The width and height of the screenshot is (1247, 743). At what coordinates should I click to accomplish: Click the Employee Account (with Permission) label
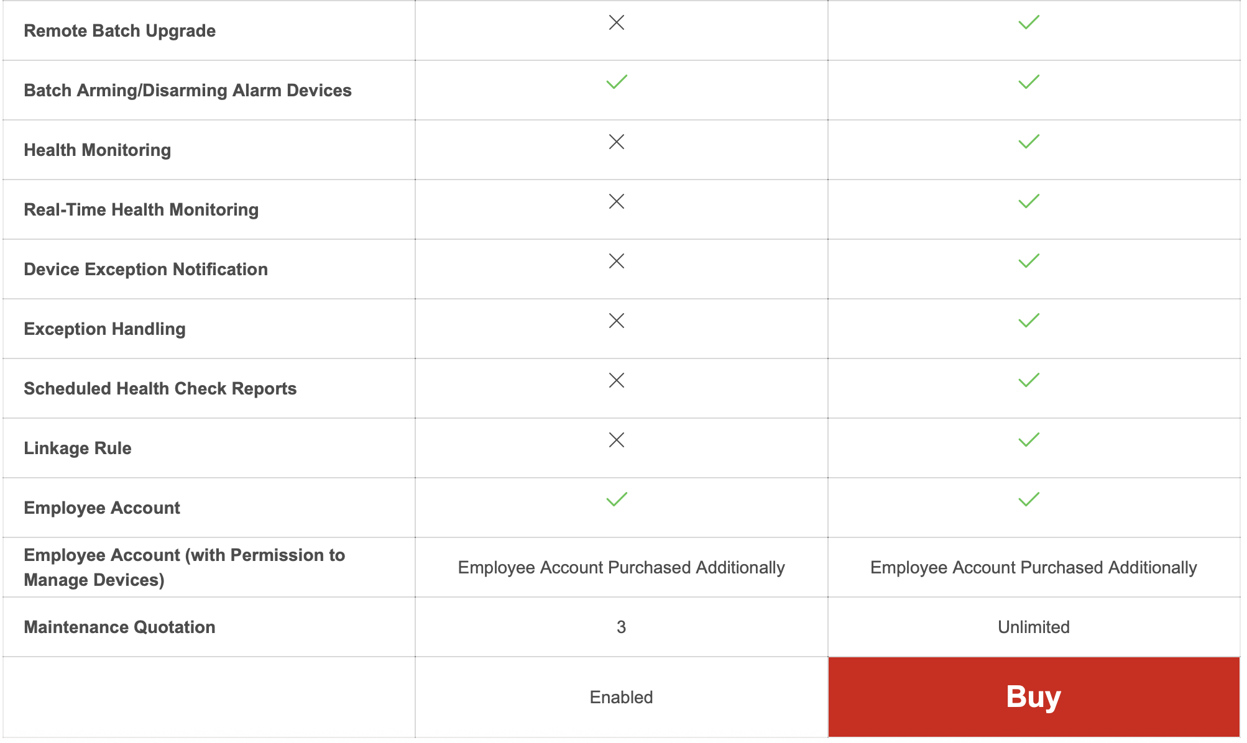tap(184, 567)
